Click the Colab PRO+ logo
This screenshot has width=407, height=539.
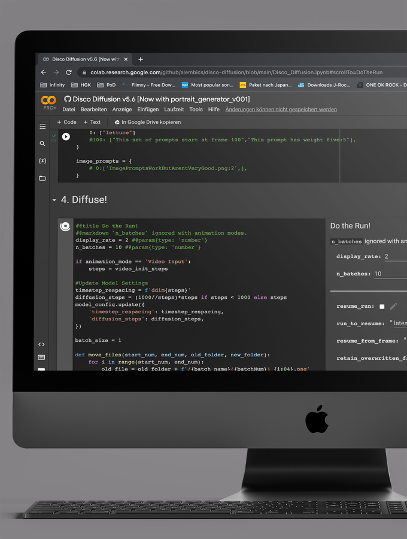pos(48,102)
